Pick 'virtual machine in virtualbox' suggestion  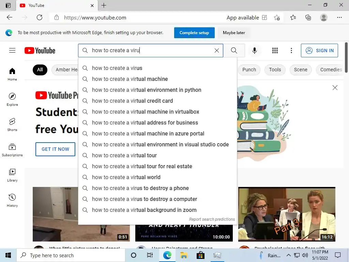[157, 112]
